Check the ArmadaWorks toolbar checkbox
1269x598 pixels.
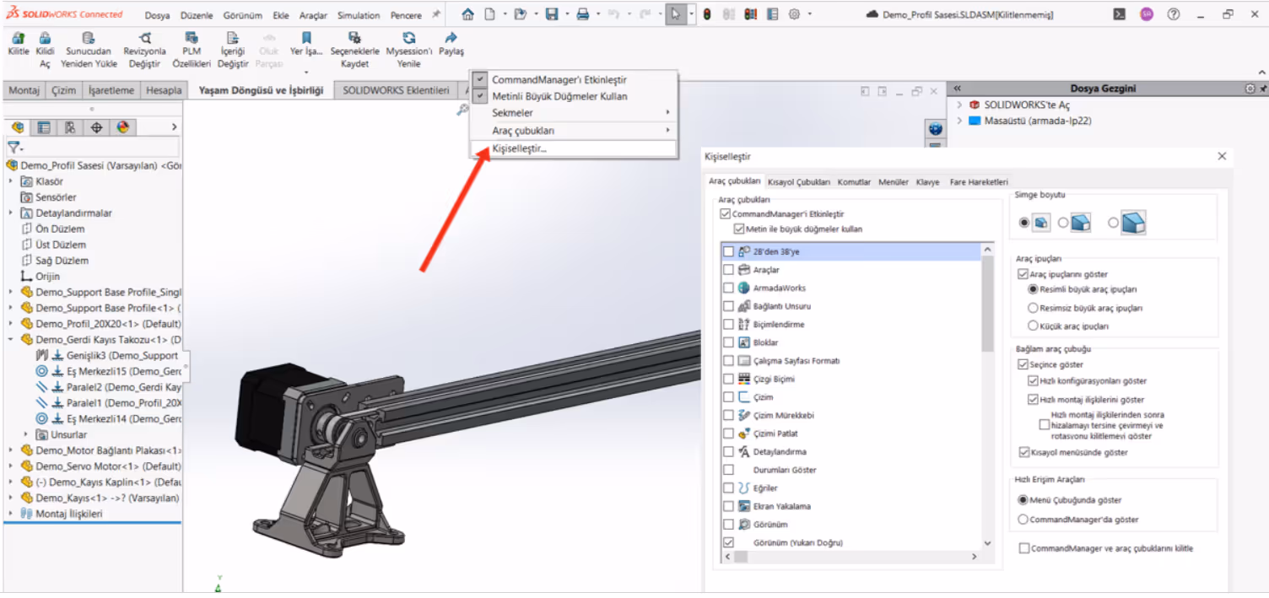coord(729,288)
